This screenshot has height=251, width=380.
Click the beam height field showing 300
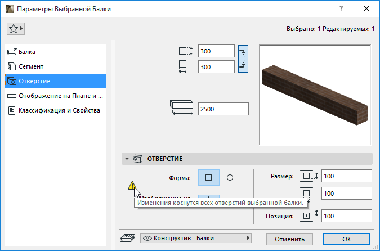pyautogui.click(x=216, y=51)
